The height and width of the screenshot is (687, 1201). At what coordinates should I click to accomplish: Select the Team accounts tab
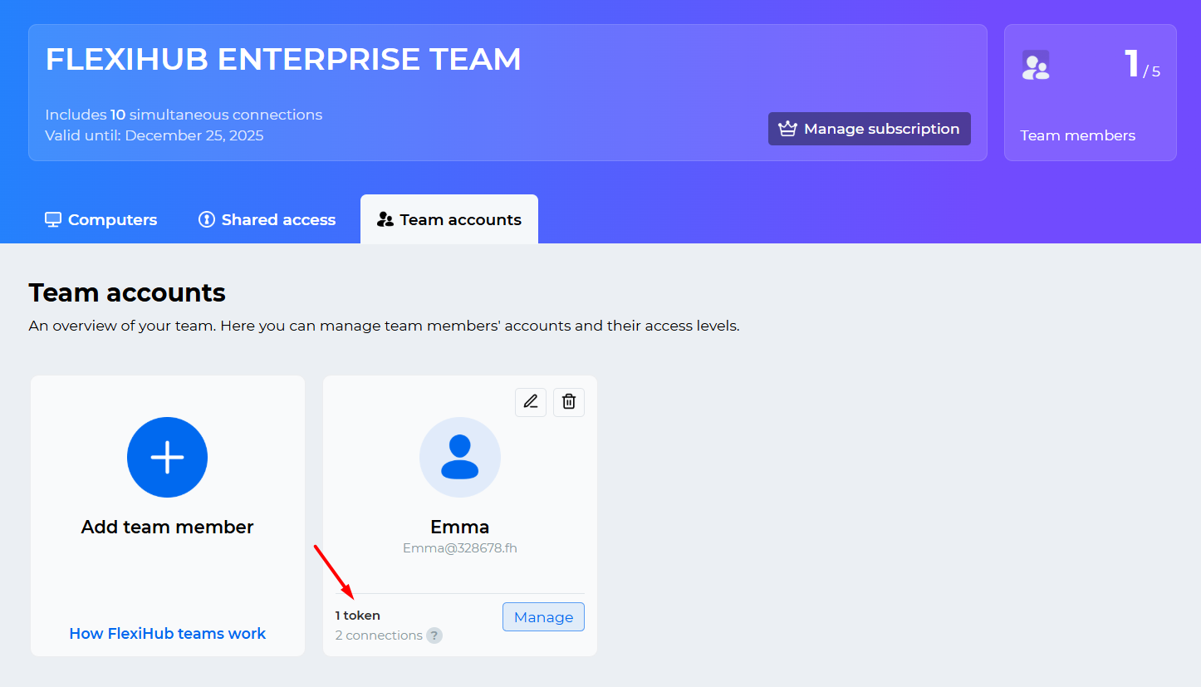coord(449,219)
